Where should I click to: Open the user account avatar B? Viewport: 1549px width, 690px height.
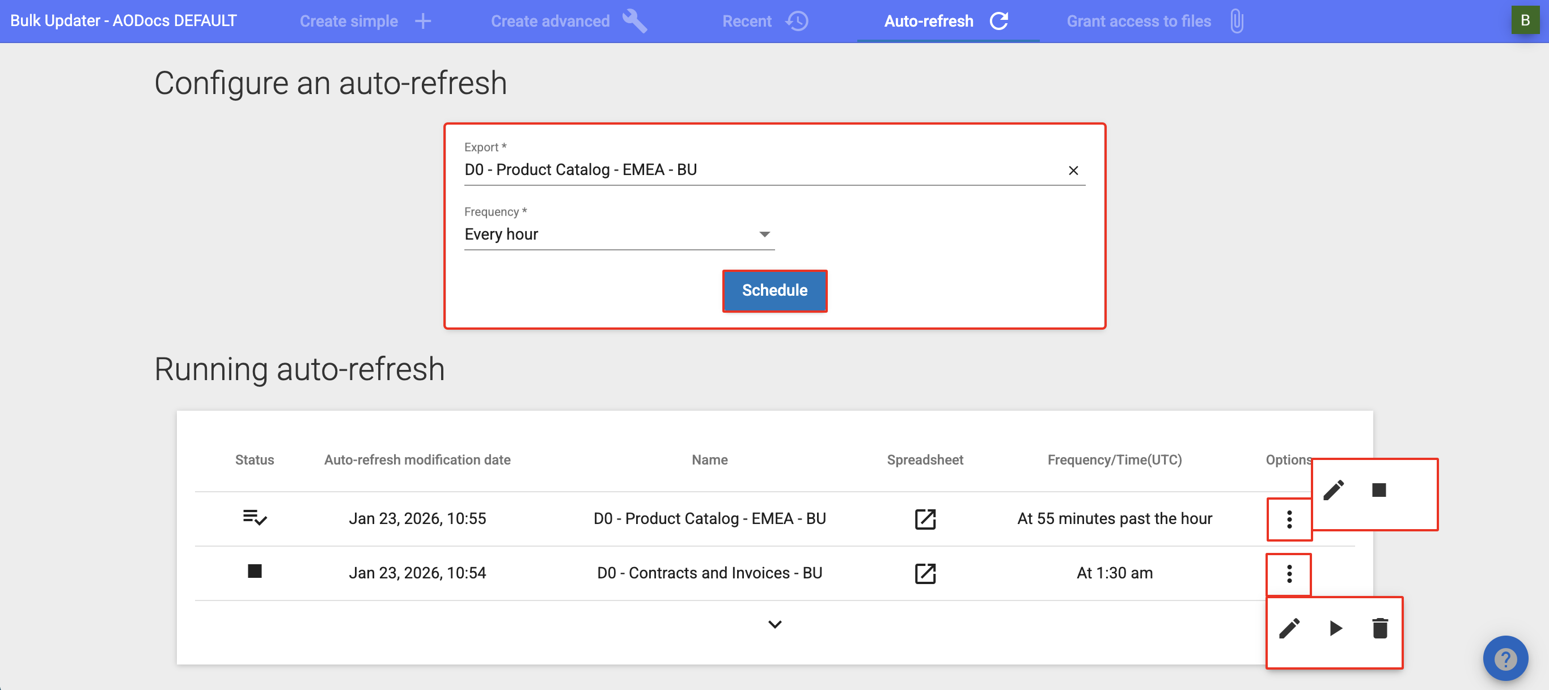tap(1525, 20)
